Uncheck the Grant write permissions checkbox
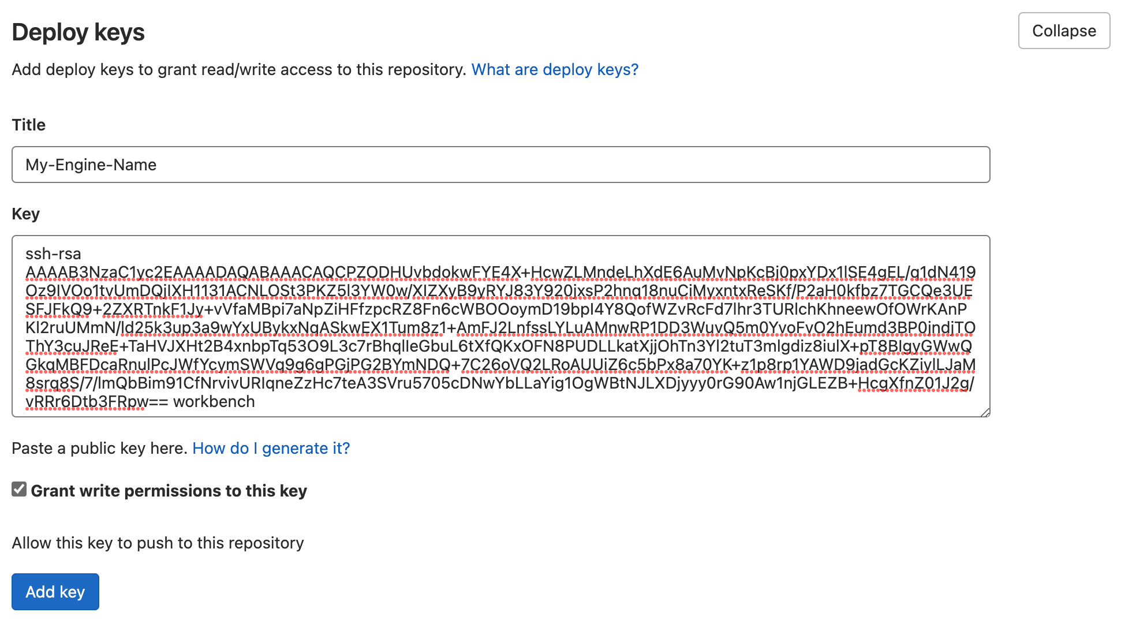Image resolution: width=1121 pixels, height=627 pixels. tap(19, 490)
